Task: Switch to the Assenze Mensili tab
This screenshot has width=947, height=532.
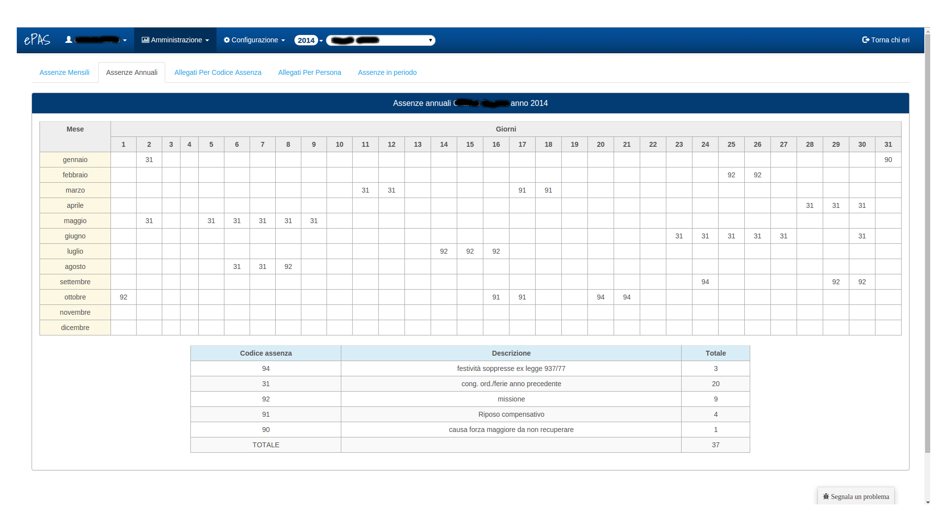Action: point(65,72)
